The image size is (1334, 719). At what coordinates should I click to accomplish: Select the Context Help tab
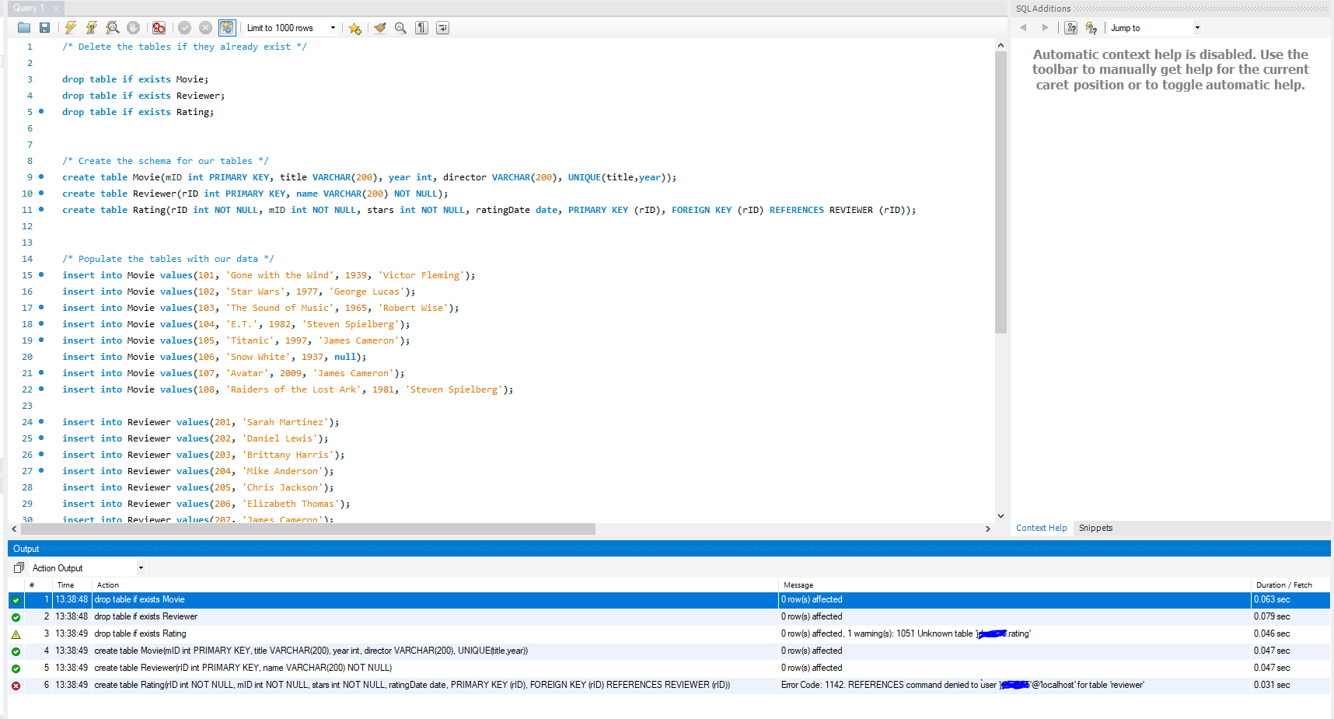[x=1041, y=528]
